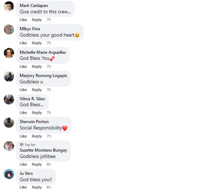Open Vilma R. Silao's profile picture
Image resolution: width=206 pixels, height=190 pixels.
(9, 99)
